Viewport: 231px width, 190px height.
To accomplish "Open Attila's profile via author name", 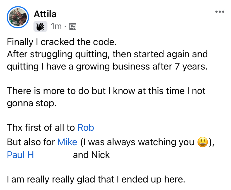I will [x=45, y=14].
